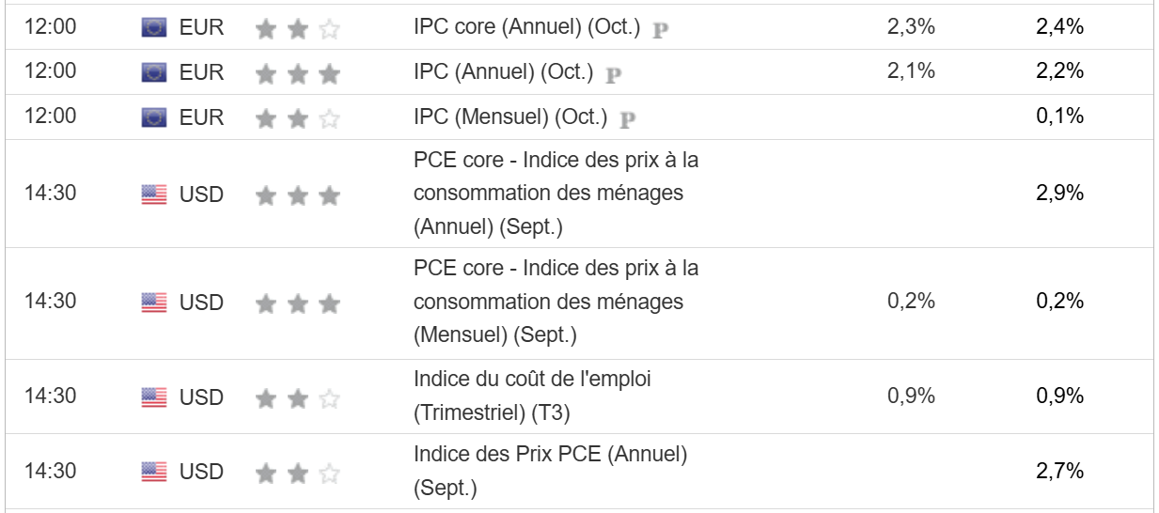The height and width of the screenshot is (513, 1159).
Task: Click the US flag in the PCE core (Annuel) row
Action: pos(154,194)
